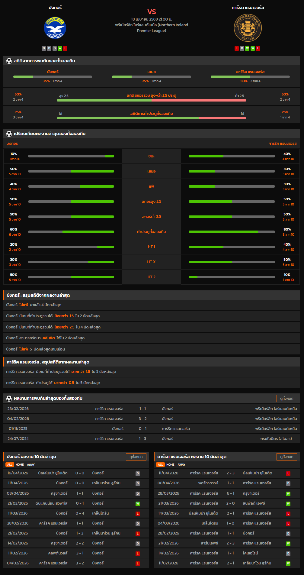Click soccer ball icon beside สถิติจากการพบกันของทั้งสองทีม header

pyautogui.click(x=9, y=61)
